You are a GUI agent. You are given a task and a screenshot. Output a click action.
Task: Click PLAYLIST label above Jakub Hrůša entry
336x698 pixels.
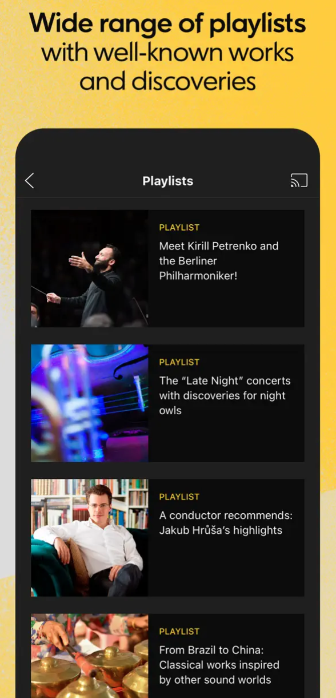click(179, 497)
